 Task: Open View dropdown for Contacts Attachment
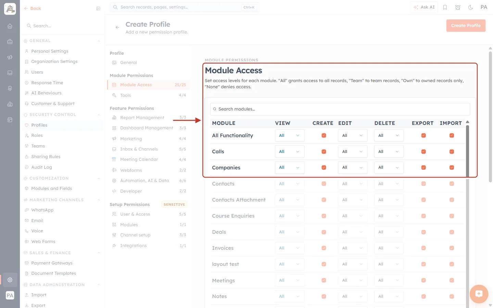coord(290,200)
